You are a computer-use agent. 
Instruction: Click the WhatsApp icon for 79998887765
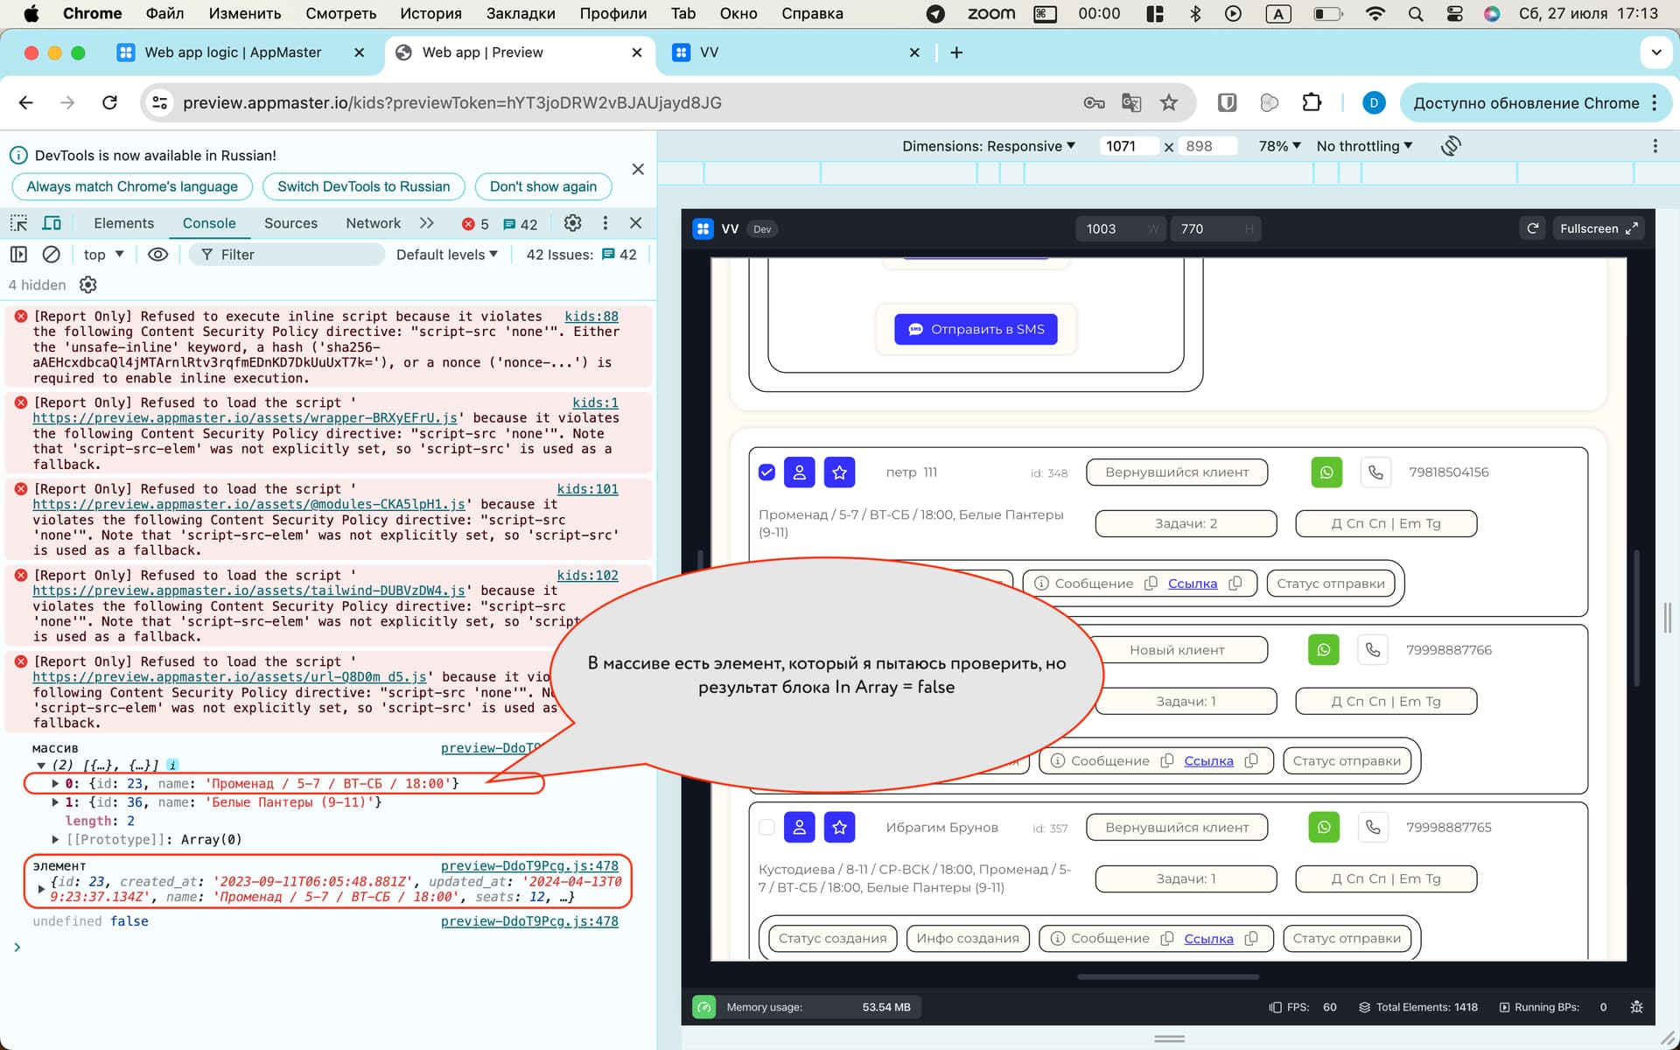point(1324,827)
